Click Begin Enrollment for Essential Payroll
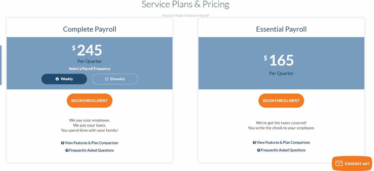This screenshot has height=171, width=374. pos(281,100)
